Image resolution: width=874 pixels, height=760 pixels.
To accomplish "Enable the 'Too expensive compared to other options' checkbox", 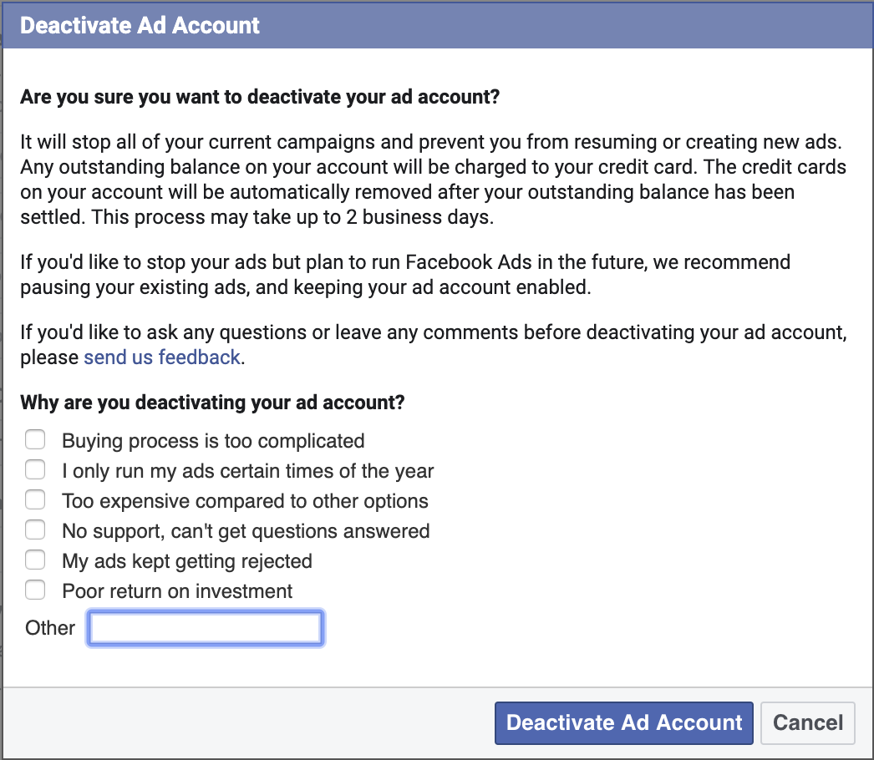I will tap(35, 499).
